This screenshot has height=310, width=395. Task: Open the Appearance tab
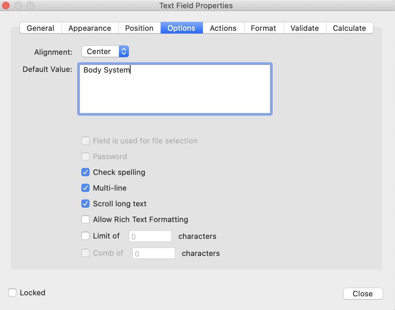pyautogui.click(x=90, y=28)
